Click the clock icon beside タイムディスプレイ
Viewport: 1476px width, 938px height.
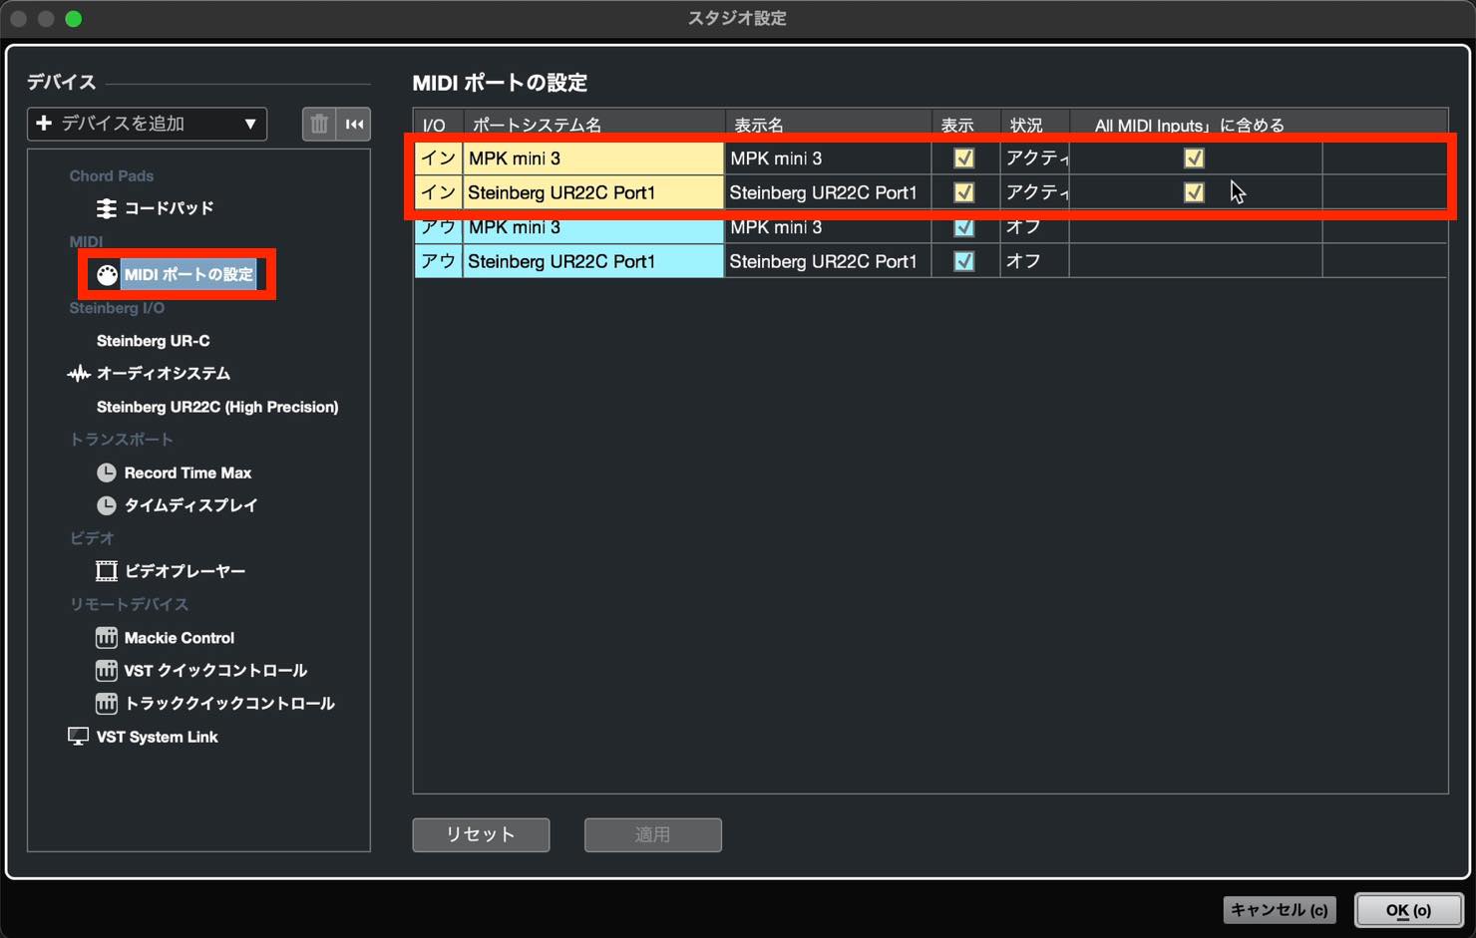click(x=107, y=505)
